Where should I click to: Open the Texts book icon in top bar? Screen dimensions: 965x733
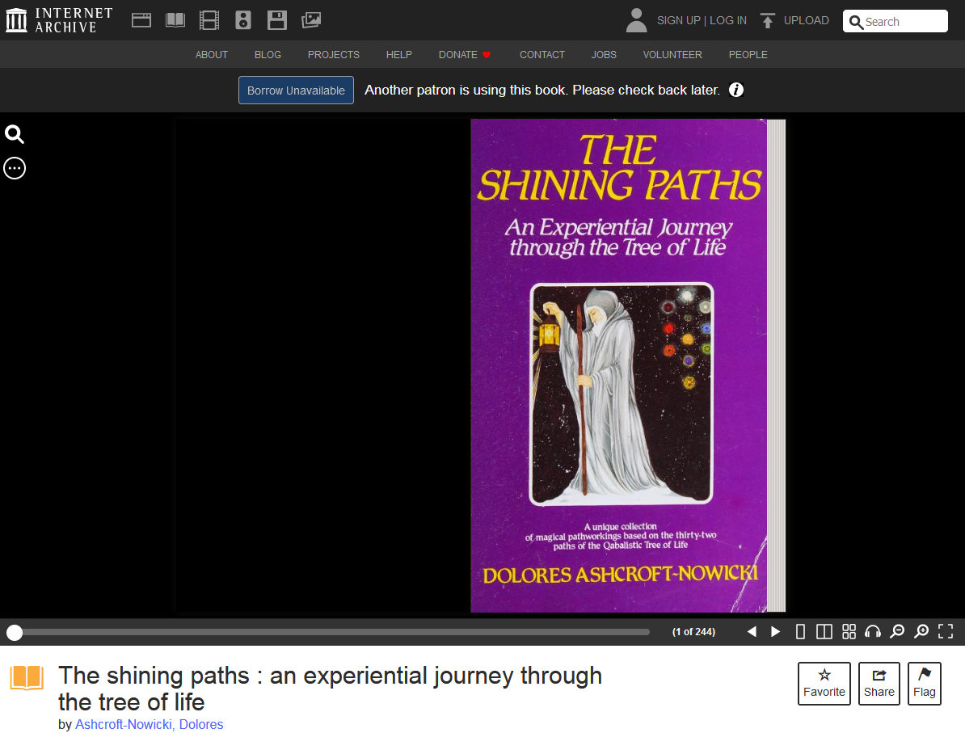(175, 20)
